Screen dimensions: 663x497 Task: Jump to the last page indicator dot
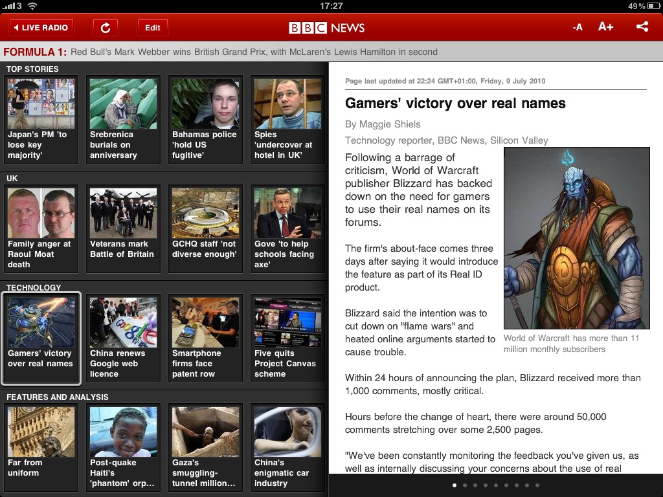[x=537, y=485]
